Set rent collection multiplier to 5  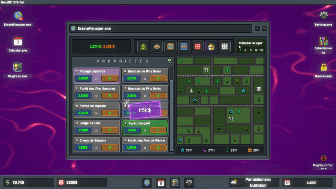tap(250, 50)
